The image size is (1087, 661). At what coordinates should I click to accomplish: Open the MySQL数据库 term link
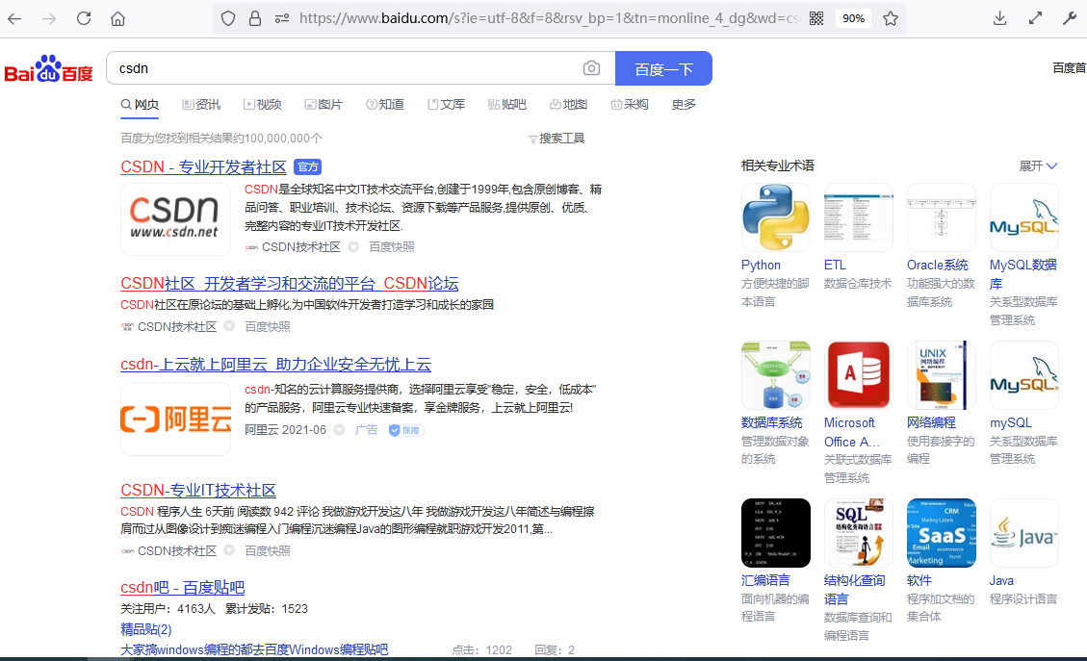point(1023,274)
